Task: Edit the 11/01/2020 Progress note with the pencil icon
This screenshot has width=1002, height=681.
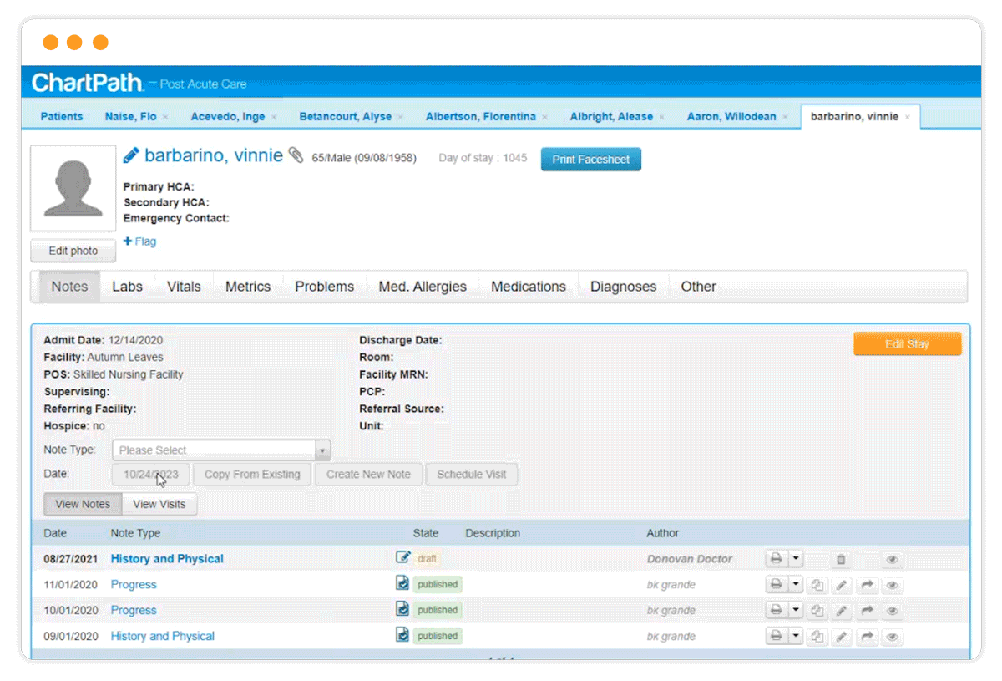Action: [842, 585]
